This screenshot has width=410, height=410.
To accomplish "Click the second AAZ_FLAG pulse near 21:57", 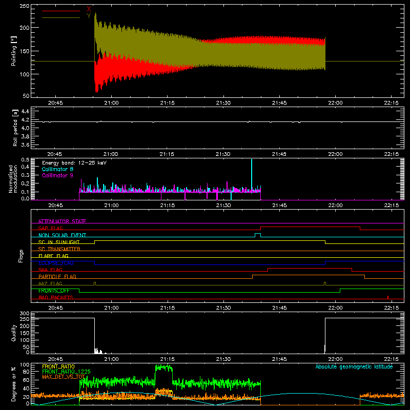I will [325, 283].
